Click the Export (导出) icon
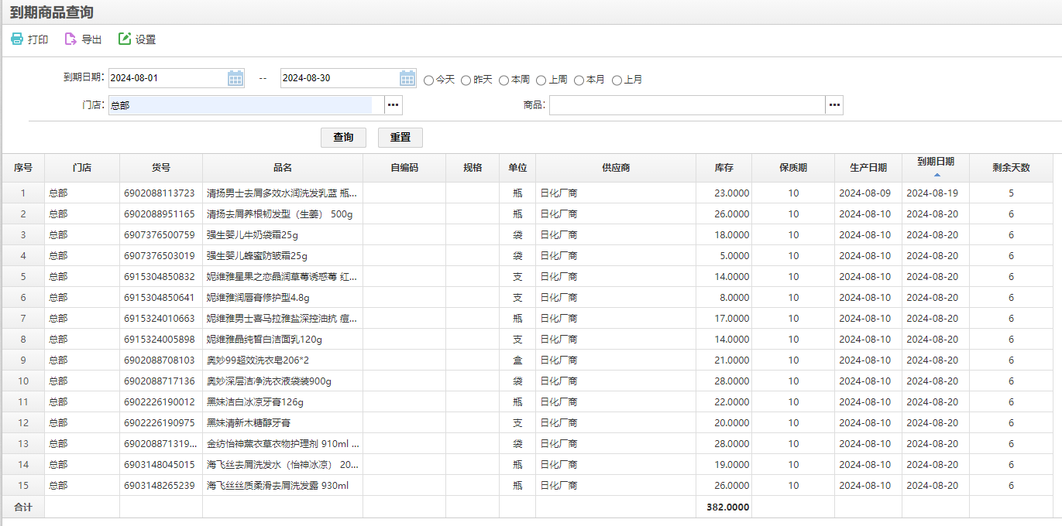1062x526 pixels. pos(70,39)
